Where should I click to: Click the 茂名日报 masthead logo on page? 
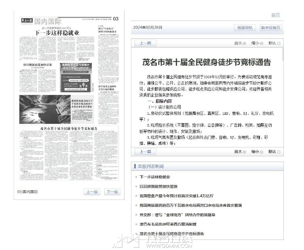pos(27,21)
